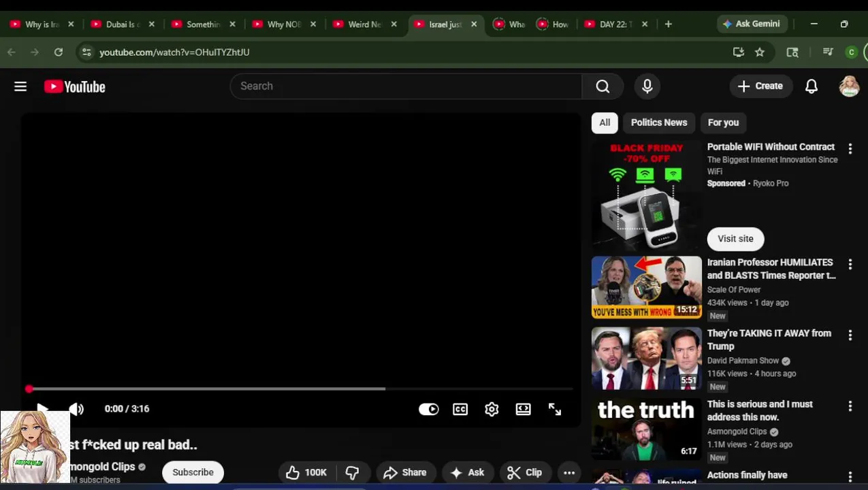Visit site for Portable WIFI ad
Viewport: 868px width, 490px height.
[x=735, y=239]
